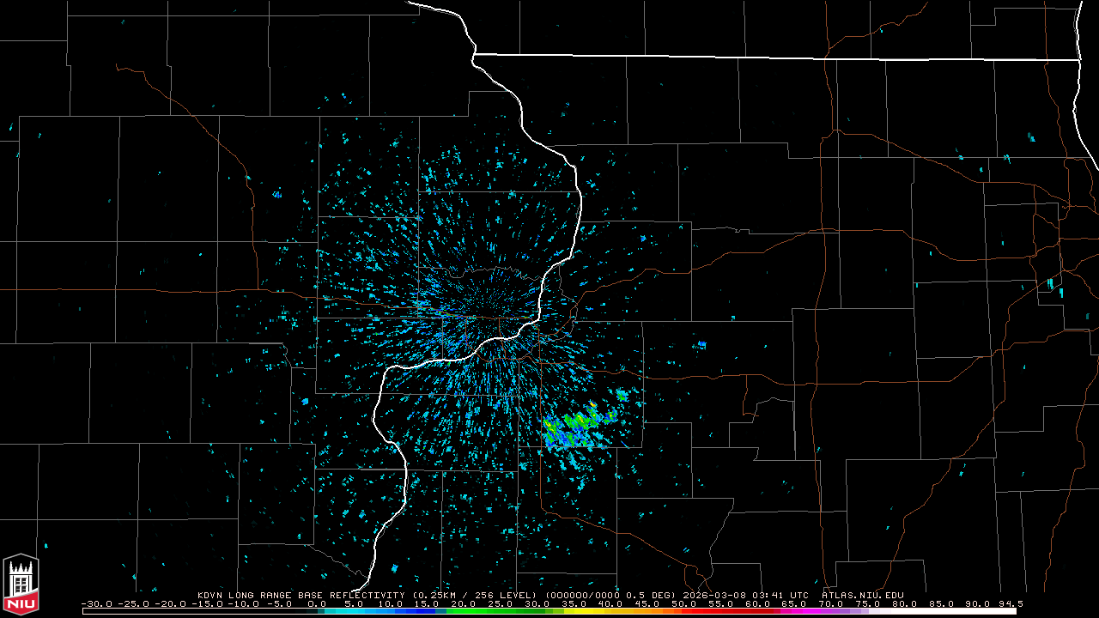The image size is (1099, 618).
Task: Click the 20.0 scale value
Action: pyautogui.click(x=464, y=604)
